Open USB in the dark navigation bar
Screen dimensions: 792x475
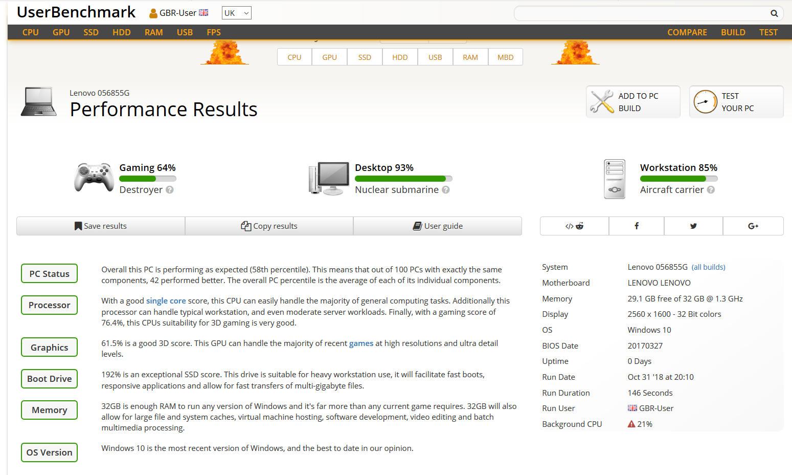185,32
